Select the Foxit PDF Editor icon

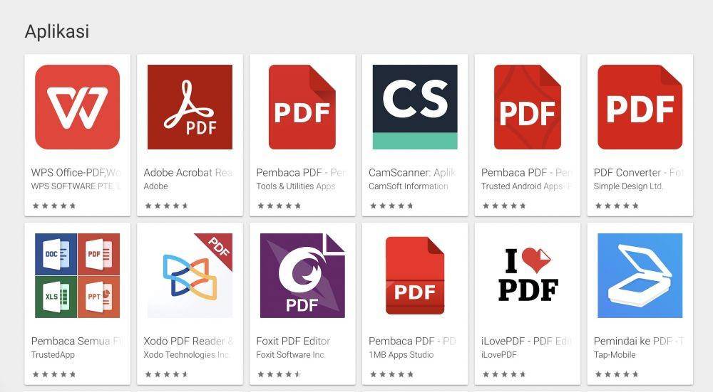(x=302, y=275)
